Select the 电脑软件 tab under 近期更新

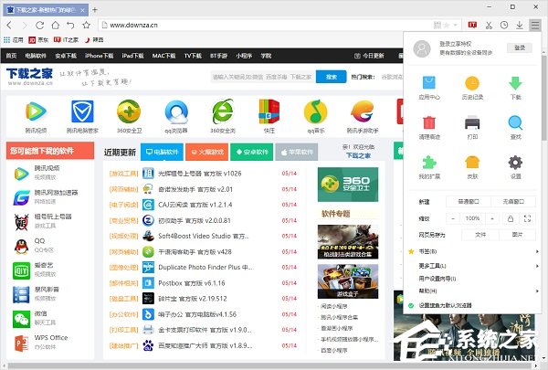[x=163, y=152]
